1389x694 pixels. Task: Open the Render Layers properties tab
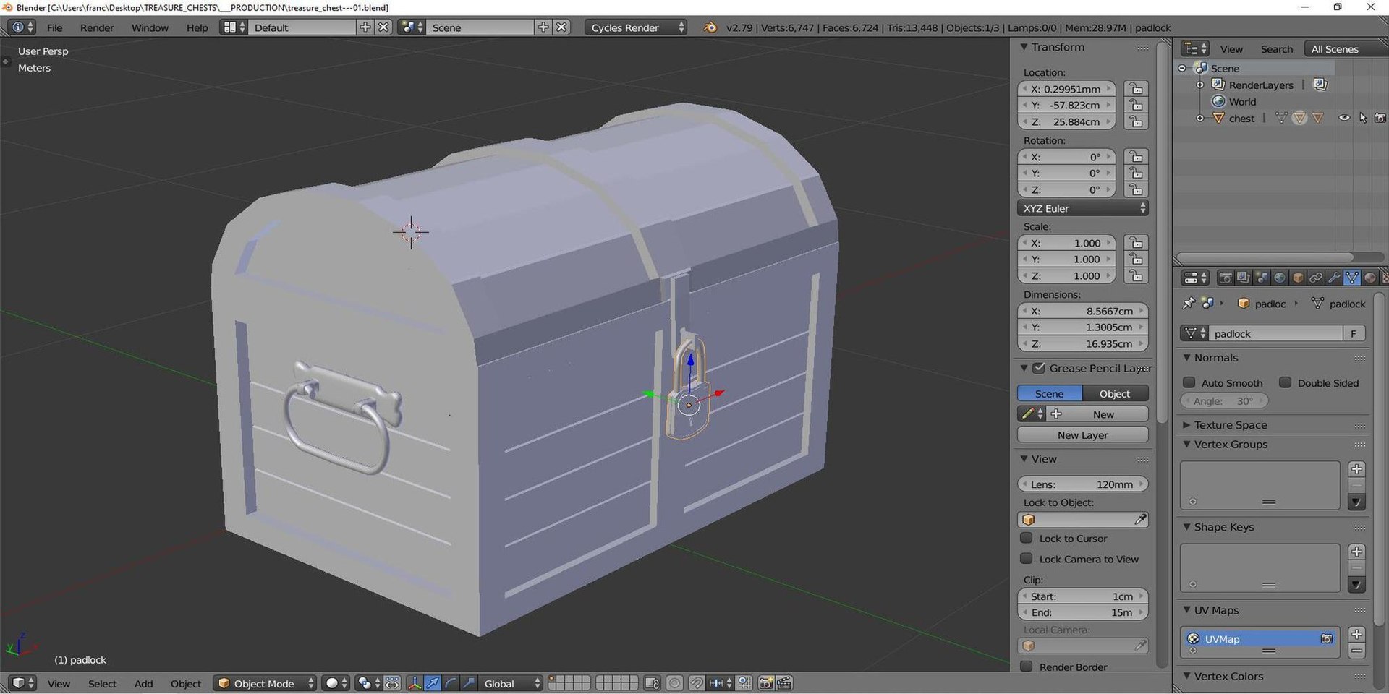tap(1243, 278)
